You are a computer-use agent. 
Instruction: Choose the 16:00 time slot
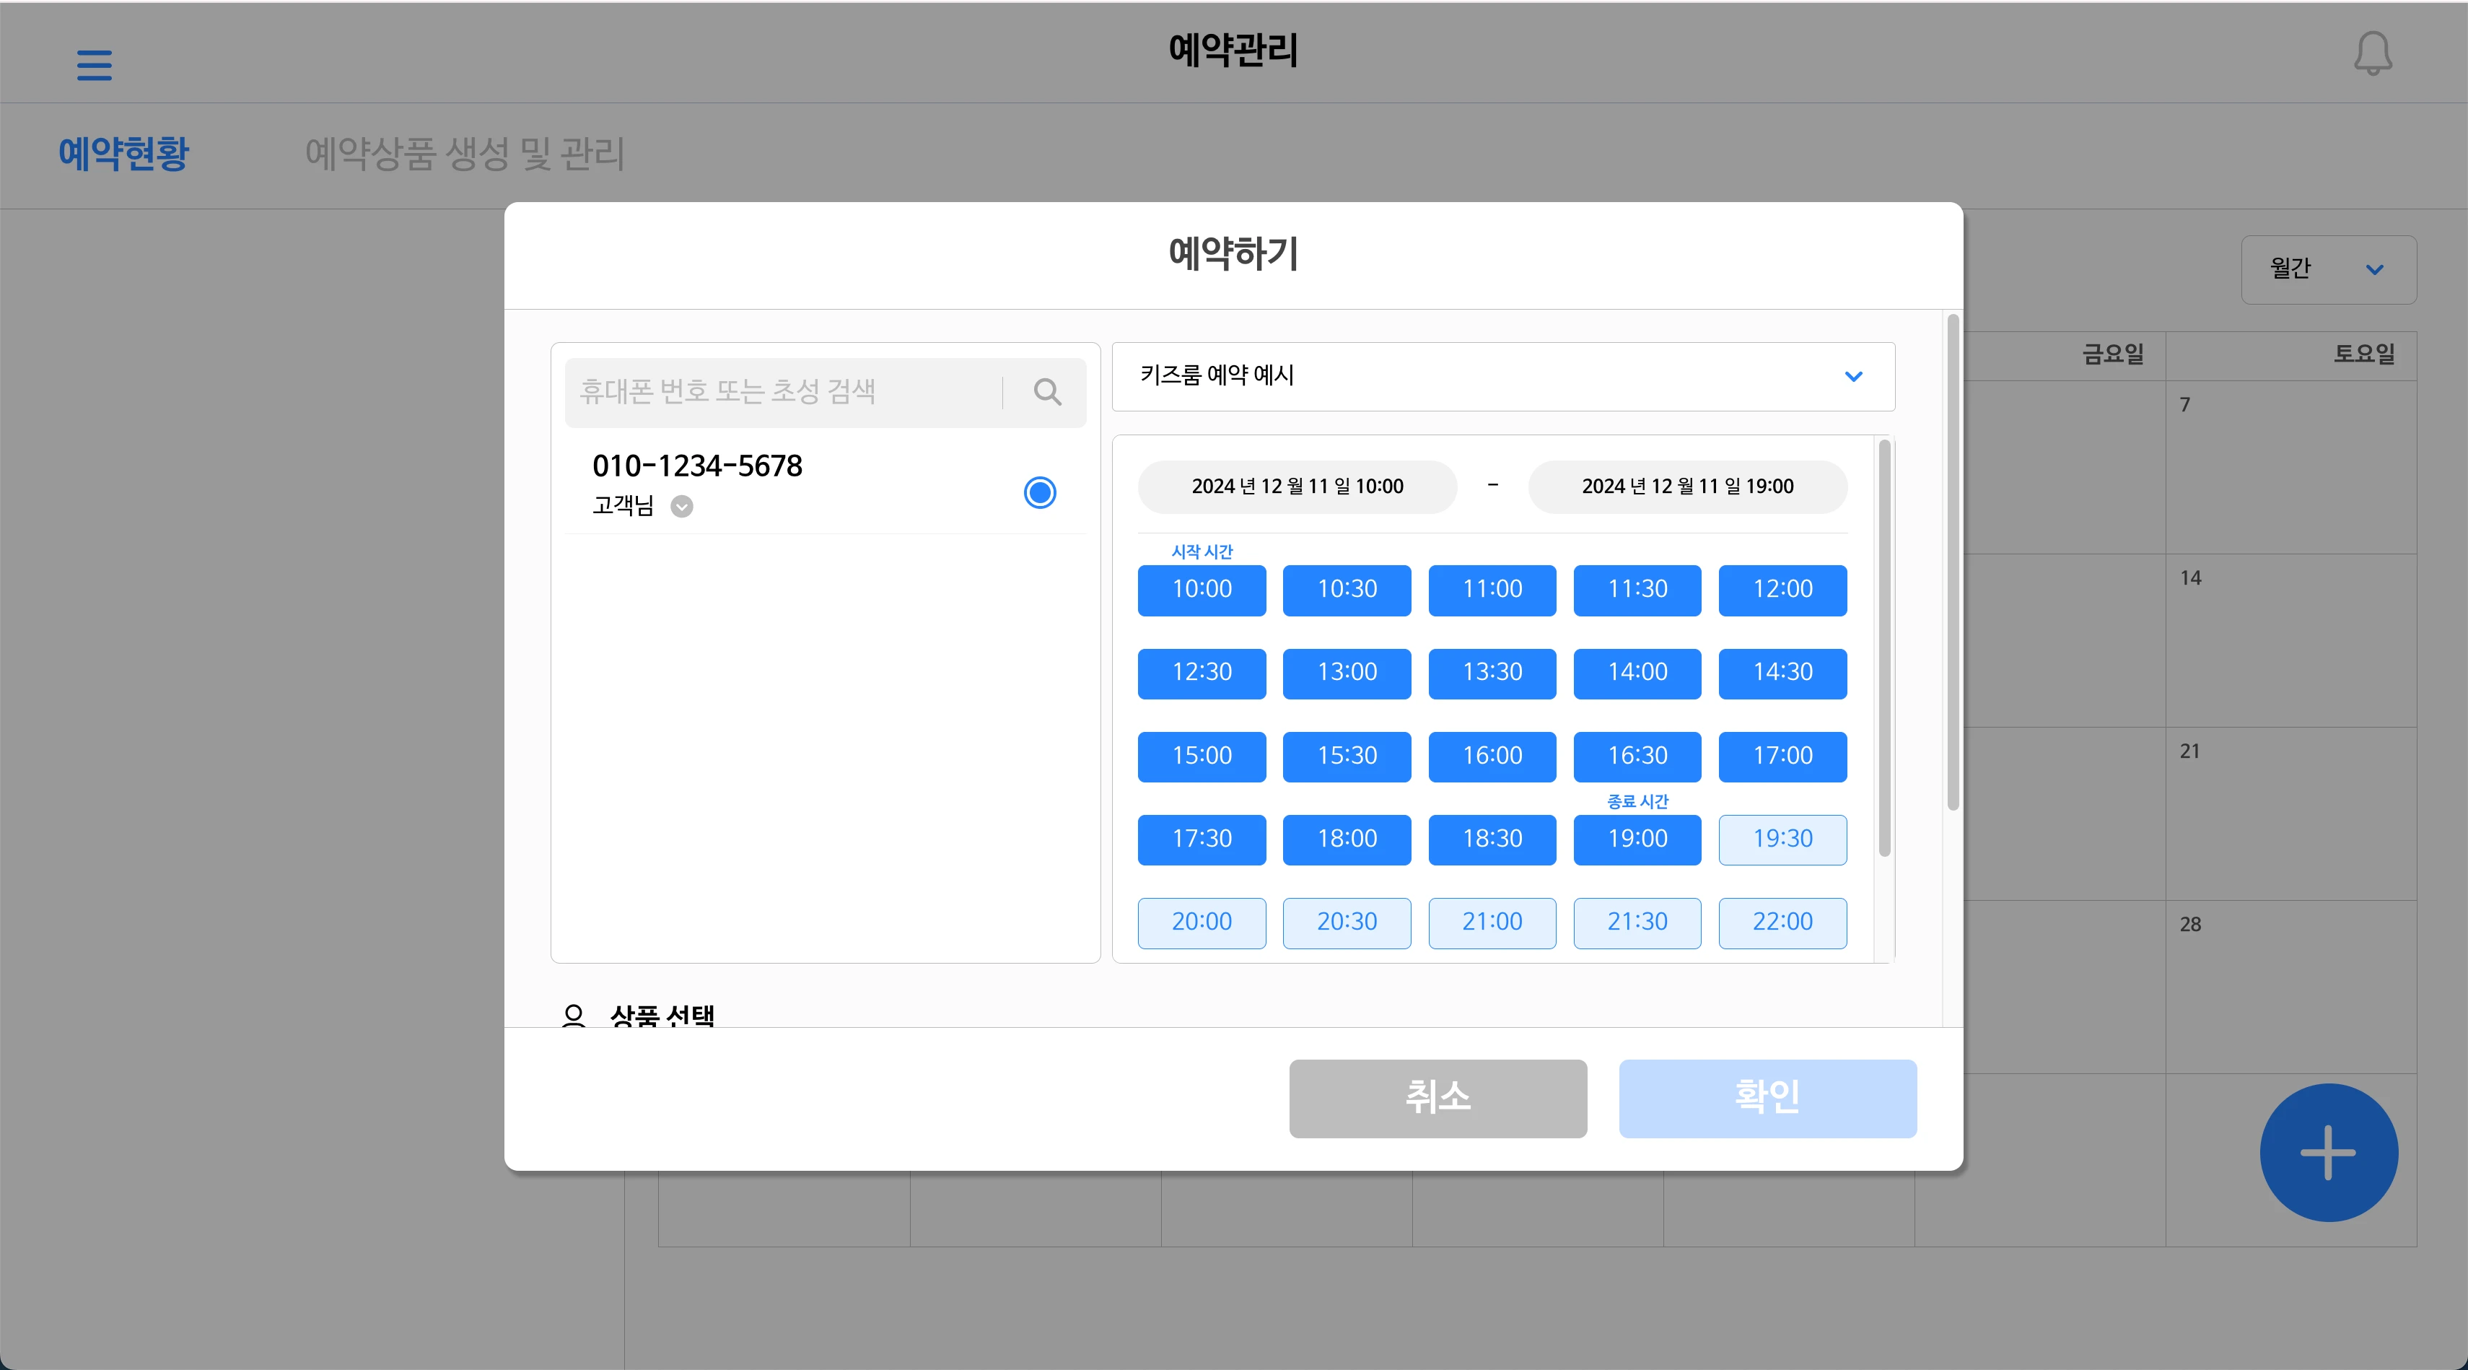[x=1492, y=757]
